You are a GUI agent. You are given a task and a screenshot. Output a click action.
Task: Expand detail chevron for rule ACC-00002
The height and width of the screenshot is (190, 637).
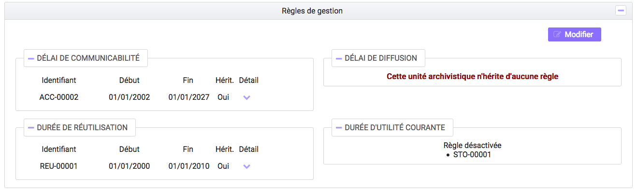pyautogui.click(x=246, y=97)
